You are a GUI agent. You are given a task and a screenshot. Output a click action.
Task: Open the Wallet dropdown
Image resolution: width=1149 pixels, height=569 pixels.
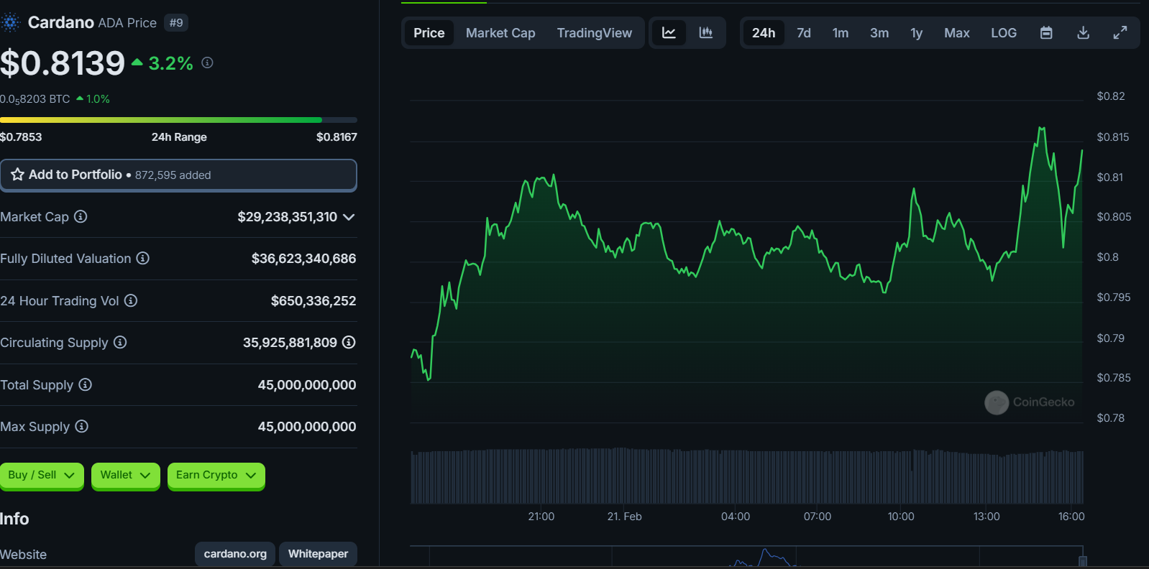tap(126, 476)
